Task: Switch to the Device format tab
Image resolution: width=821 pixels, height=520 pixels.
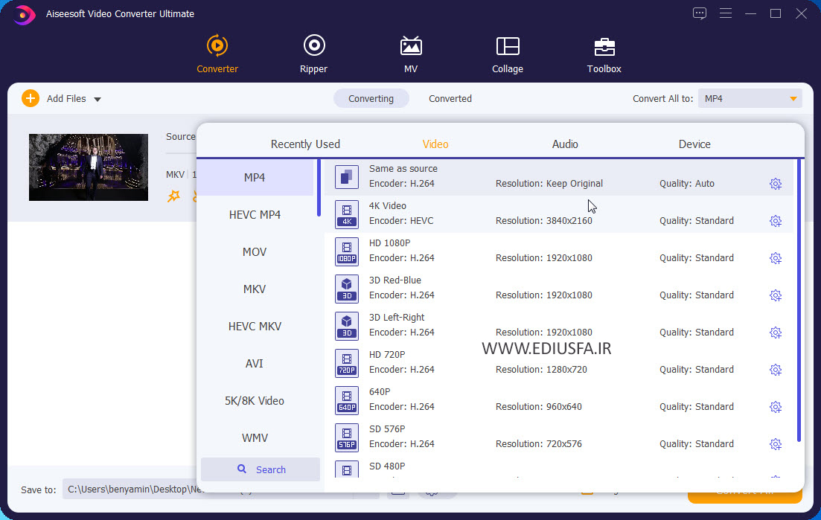Action: [x=694, y=144]
